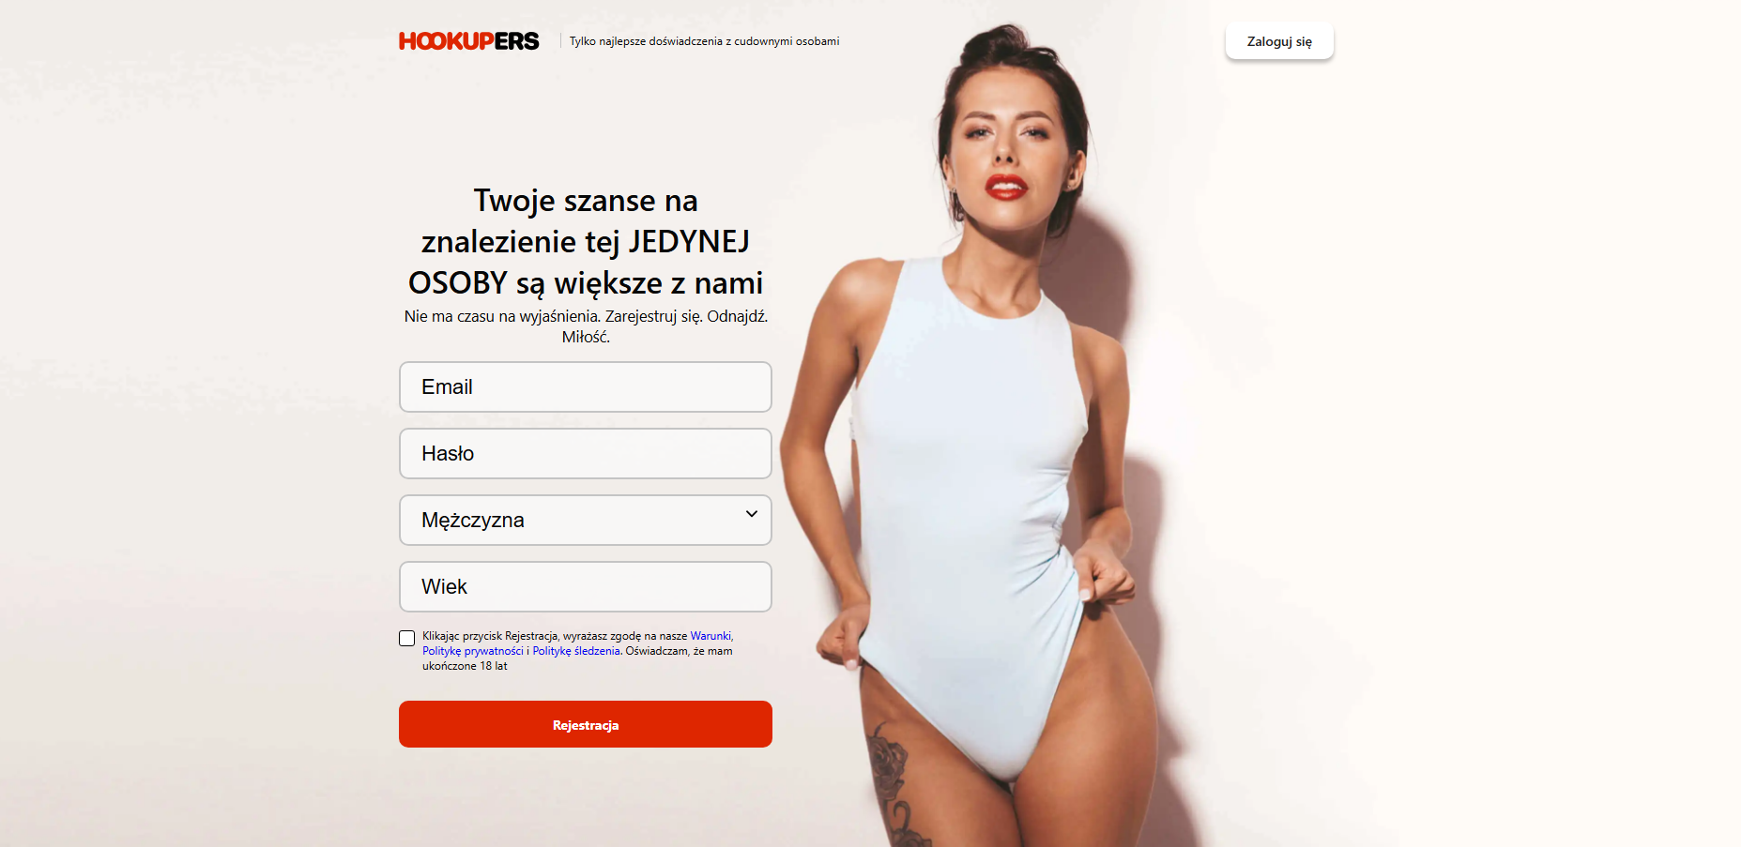Open the Warunki terms link
Screen dimensions: 1742x847
(x=711, y=636)
